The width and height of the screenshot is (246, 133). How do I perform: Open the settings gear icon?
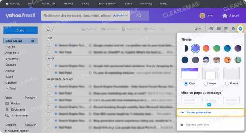[x=240, y=29]
